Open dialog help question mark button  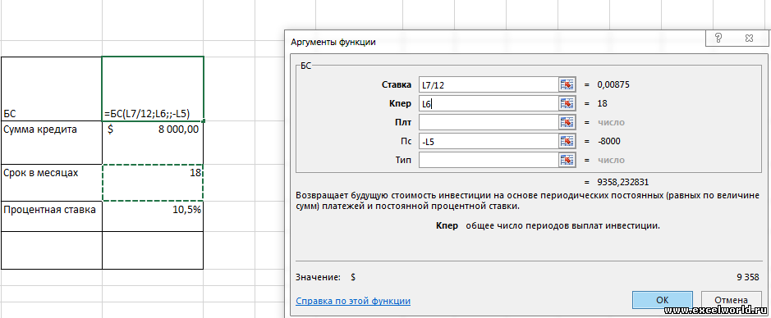click(x=718, y=38)
